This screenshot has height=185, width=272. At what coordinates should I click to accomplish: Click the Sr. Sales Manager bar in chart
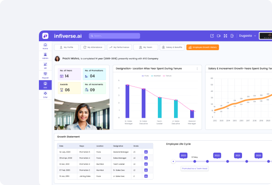tap(127, 101)
